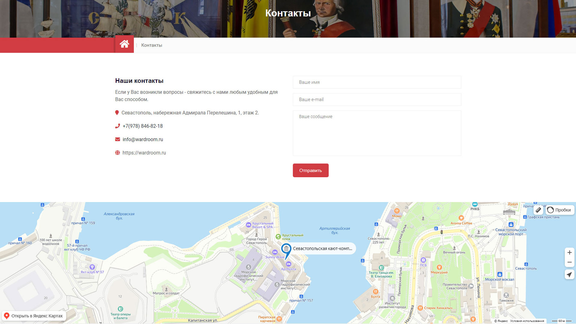This screenshot has width=576, height=324.
Task: Focus the Ваше e-mail input field
Action: (377, 100)
